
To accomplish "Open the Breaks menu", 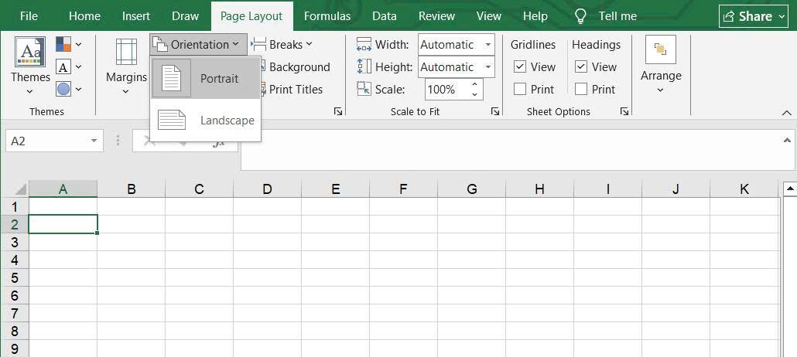I will (x=282, y=45).
